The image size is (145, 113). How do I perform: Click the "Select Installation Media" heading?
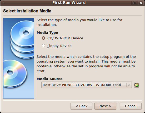pos(27,11)
